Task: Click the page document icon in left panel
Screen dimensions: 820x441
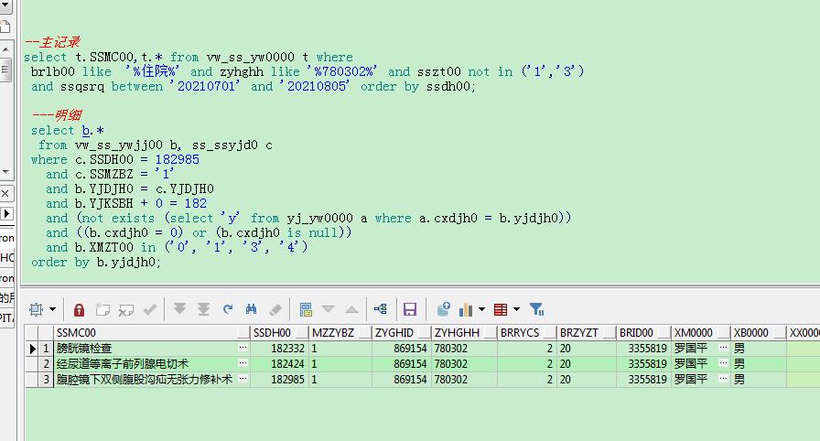Action: 5,27
